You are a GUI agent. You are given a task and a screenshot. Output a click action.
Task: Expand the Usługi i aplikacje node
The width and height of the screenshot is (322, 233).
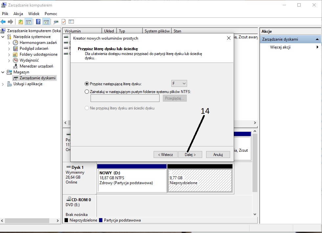click(3, 84)
